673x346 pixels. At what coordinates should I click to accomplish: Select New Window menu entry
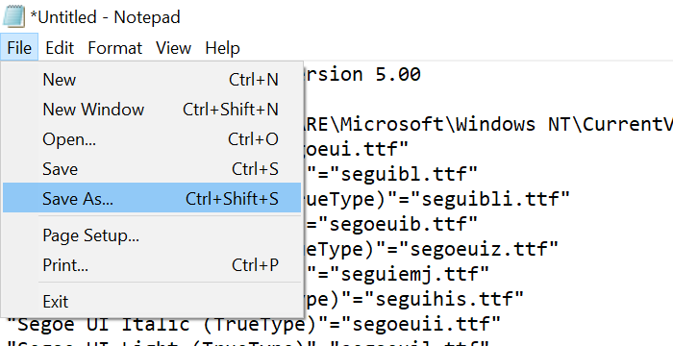pos(152,110)
